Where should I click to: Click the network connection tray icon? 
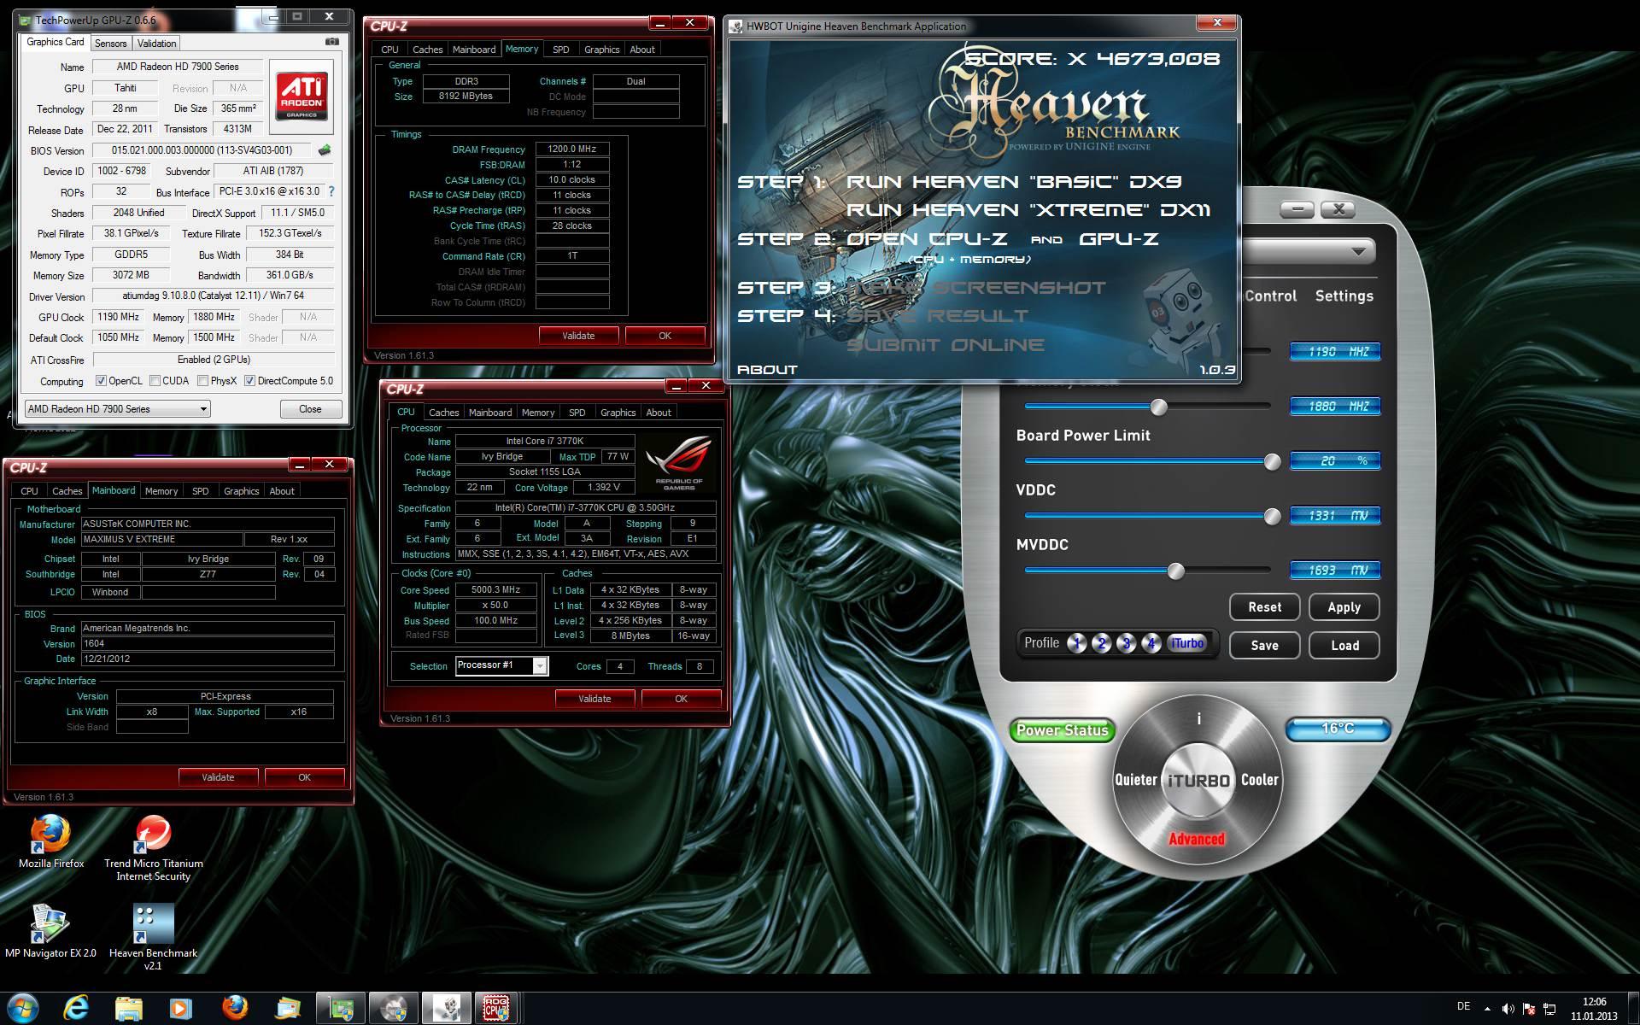(1549, 1009)
